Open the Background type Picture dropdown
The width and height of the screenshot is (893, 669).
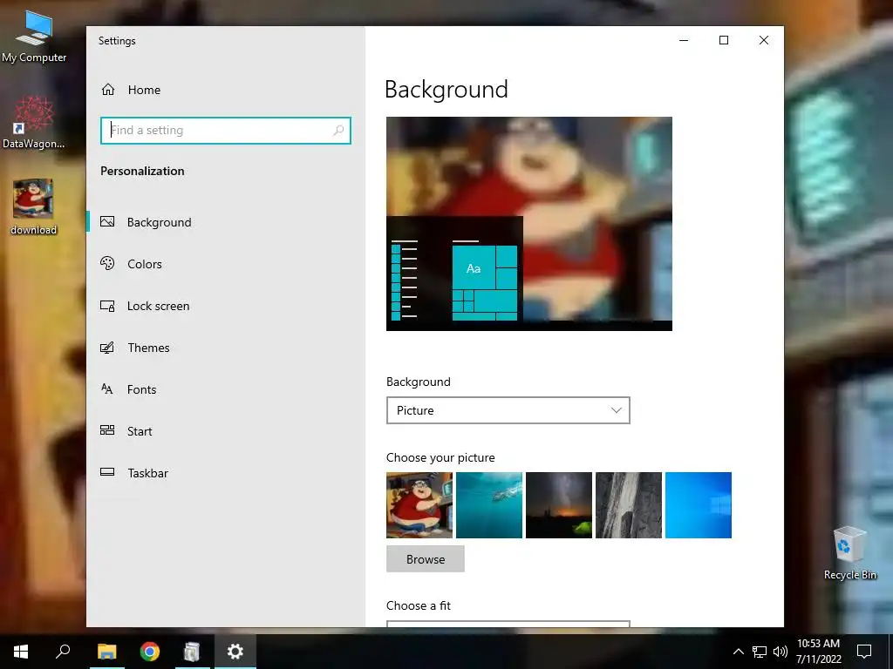click(508, 410)
